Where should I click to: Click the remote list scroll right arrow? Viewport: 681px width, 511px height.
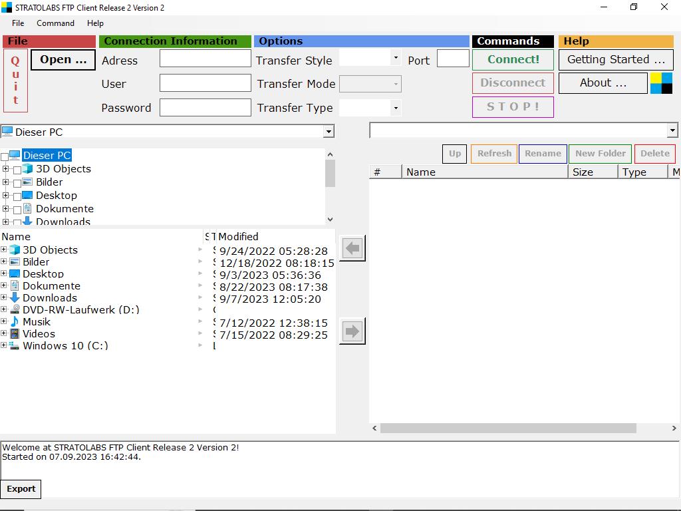coord(674,428)
